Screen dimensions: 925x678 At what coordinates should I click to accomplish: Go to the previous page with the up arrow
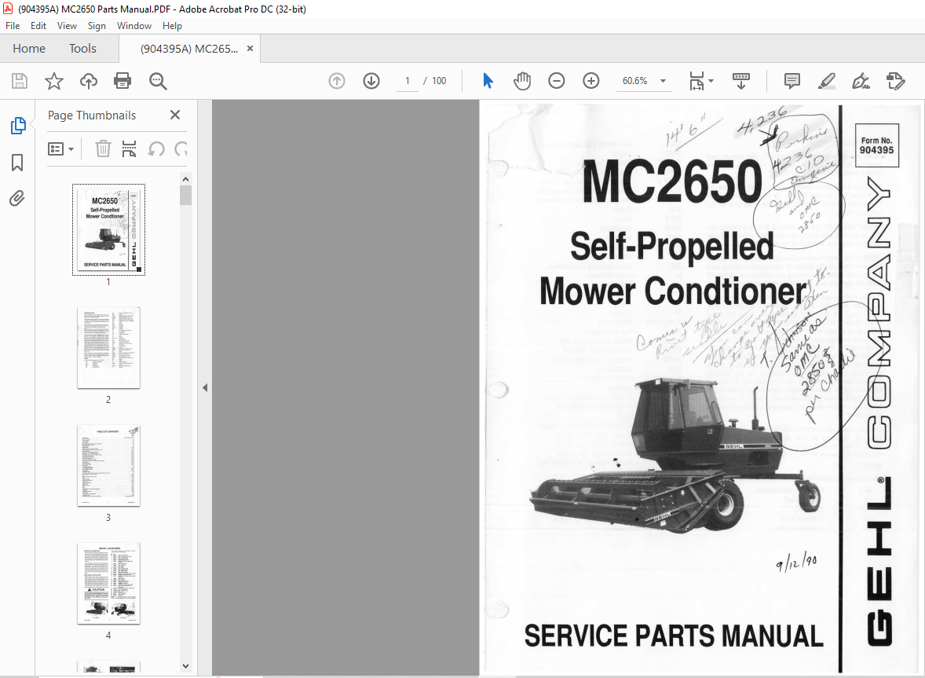pyautogui.click(x=337, y=81)
